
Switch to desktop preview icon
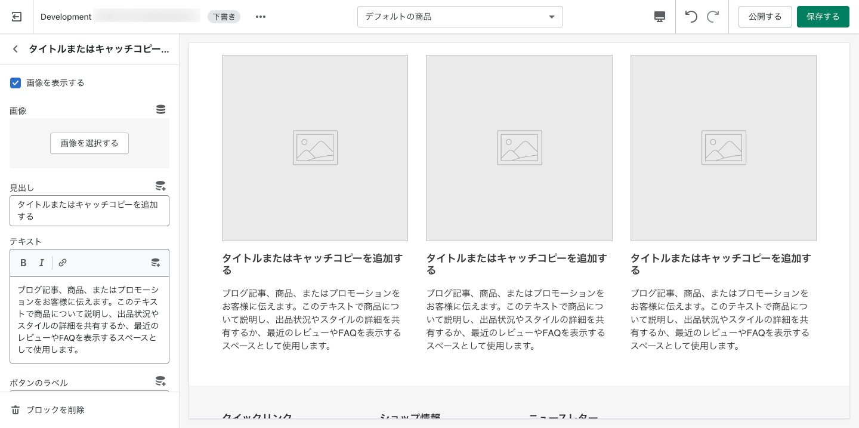point(660,17)
